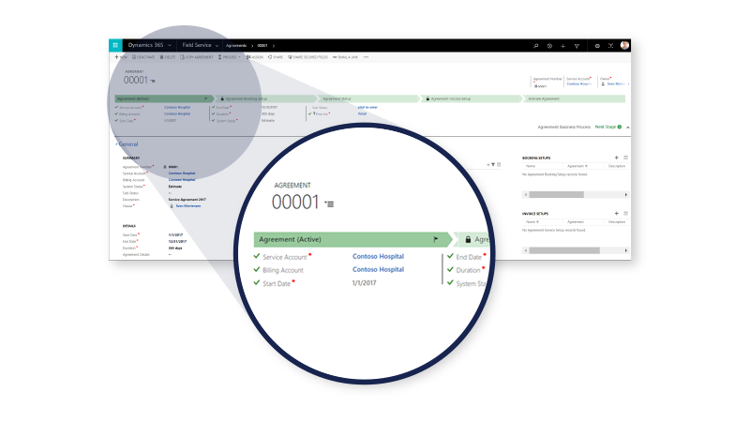Click the search magnifier icon in top bar
This screenshot has height=422, width=750.
(x=536, y=46)
